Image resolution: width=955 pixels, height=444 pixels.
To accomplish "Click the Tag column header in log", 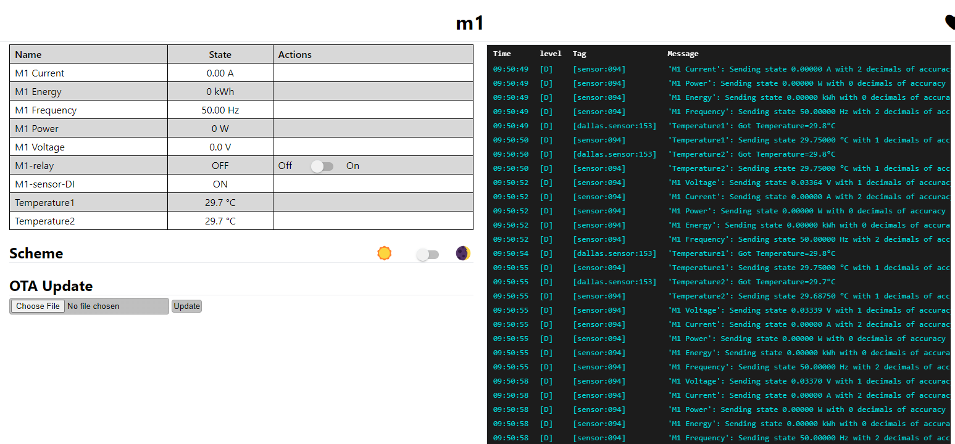I will [579, 54].
